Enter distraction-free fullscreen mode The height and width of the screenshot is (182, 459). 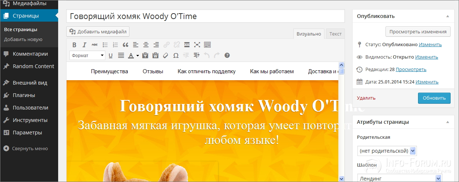(197, 45)
